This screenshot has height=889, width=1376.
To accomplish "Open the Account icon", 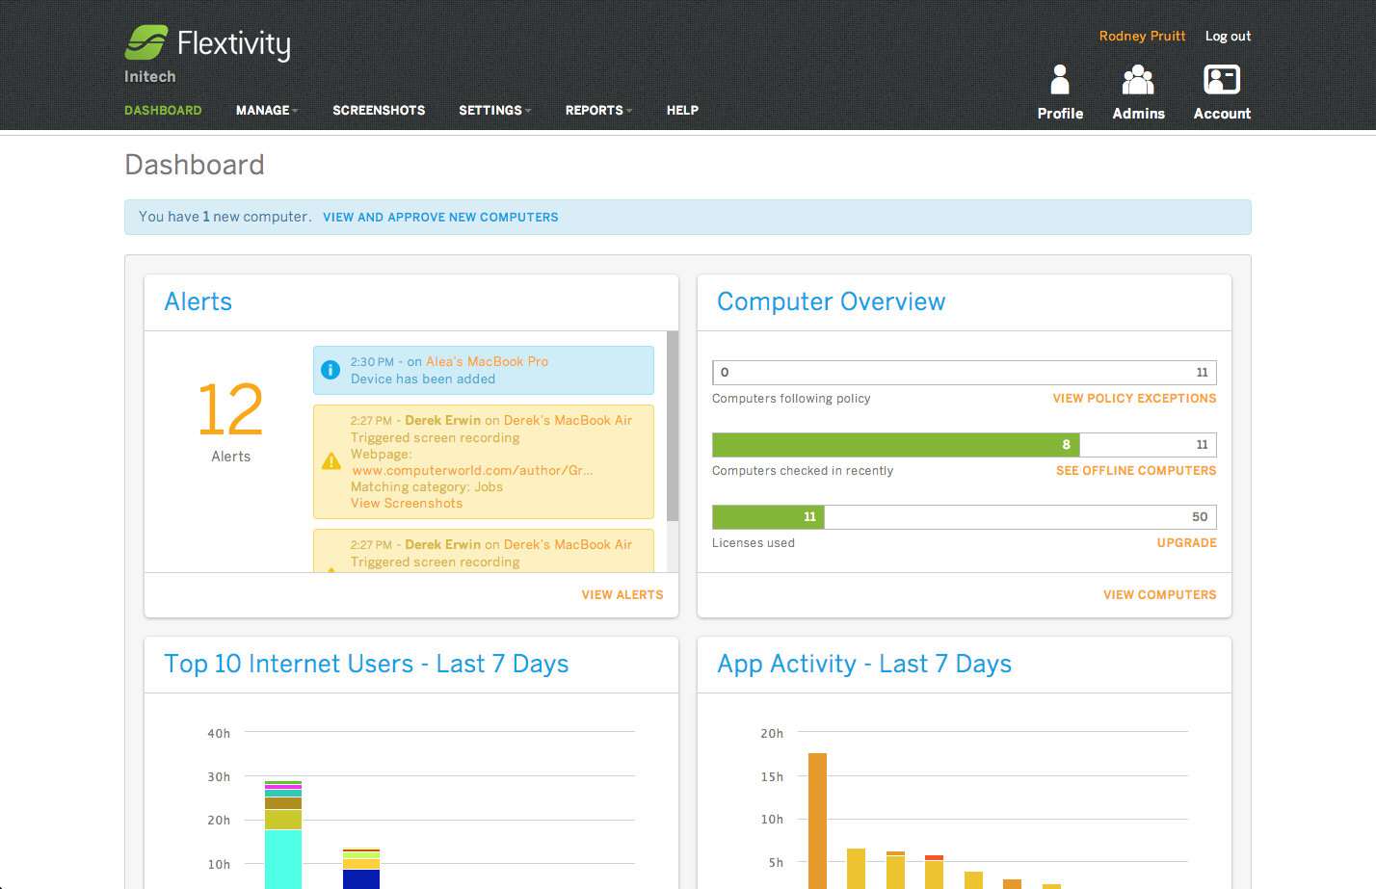I will coord(1222,80).
